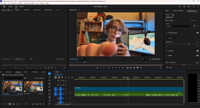This screenshot has width=200, height=108.
Task: Create new bin folder in project panel
Action: pyautogui.click(x=37, y=104)
